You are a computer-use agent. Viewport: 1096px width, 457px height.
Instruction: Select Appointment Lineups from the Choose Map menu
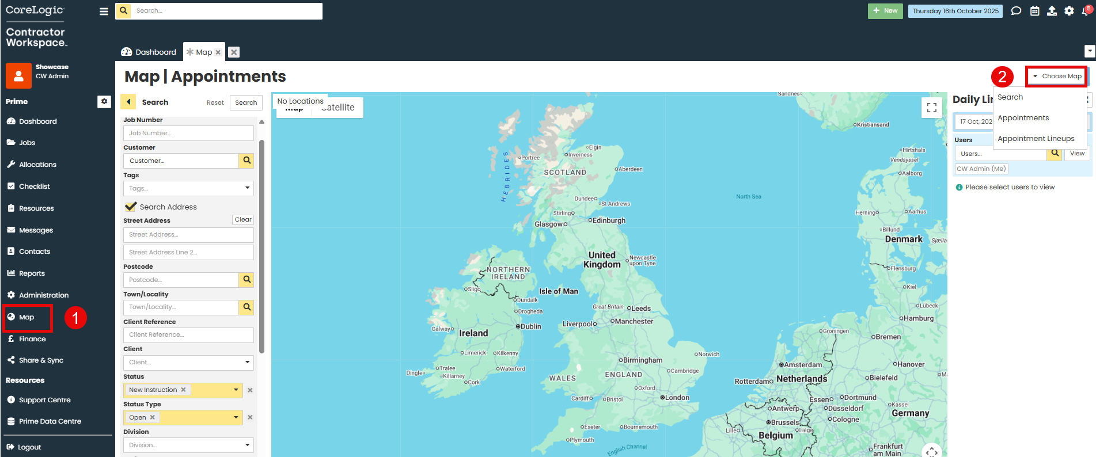tap(1036, 139)
